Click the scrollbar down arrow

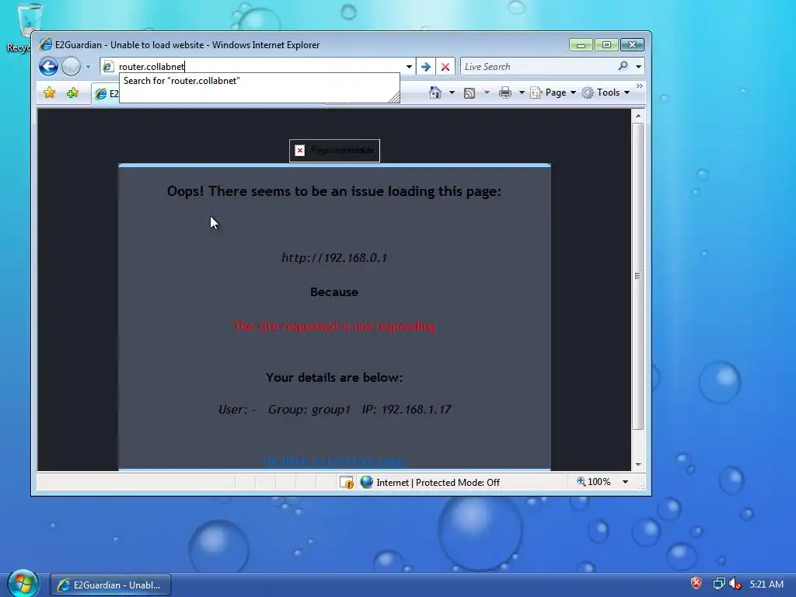638,465
